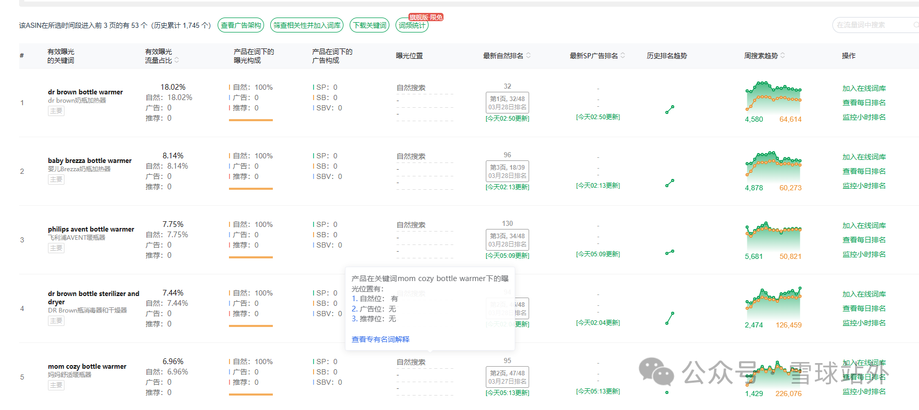Click 查看每日排名 for dr brown bottle sterilizer
Screen dimensions: 919x410
click(x=864, y=309)
